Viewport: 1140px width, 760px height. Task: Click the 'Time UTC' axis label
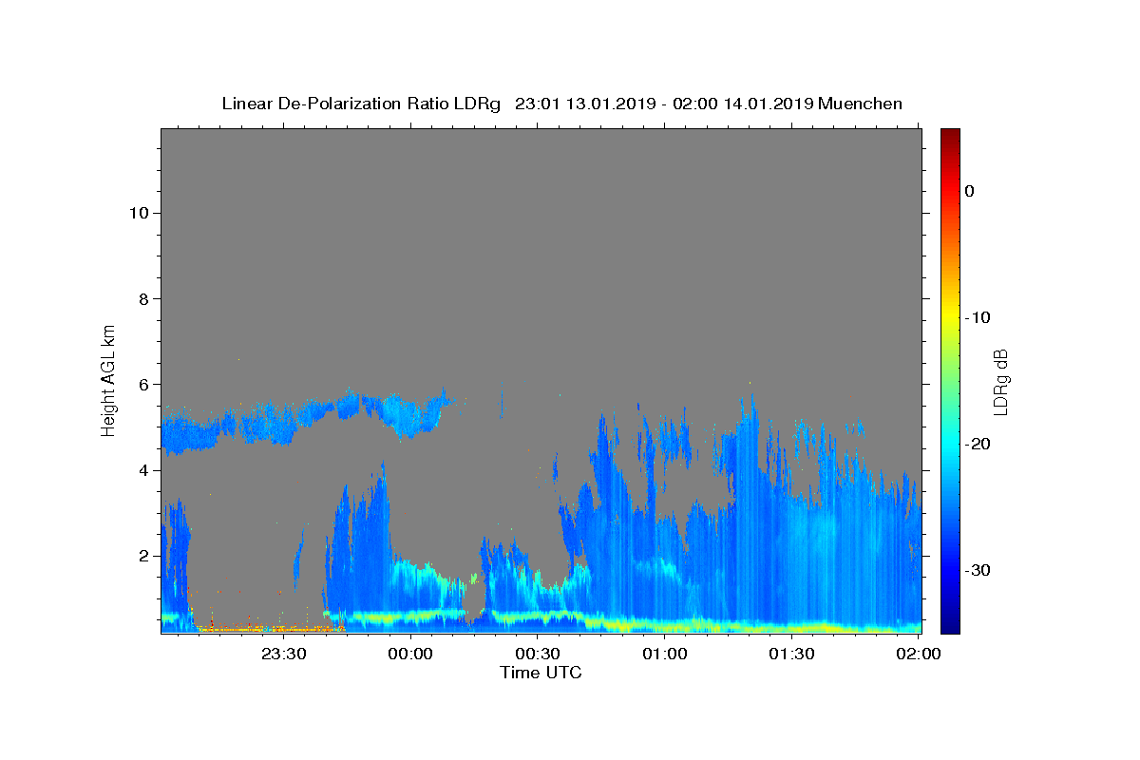pyautogui.click(x=541, y=673)
